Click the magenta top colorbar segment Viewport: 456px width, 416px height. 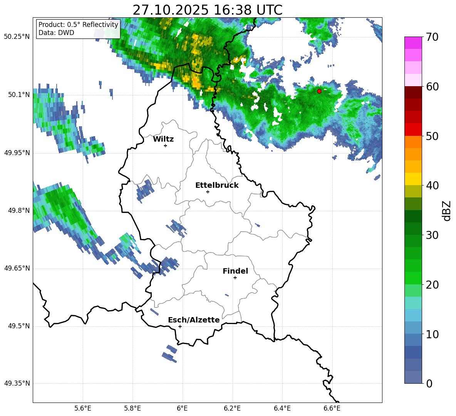coord(413,43)
